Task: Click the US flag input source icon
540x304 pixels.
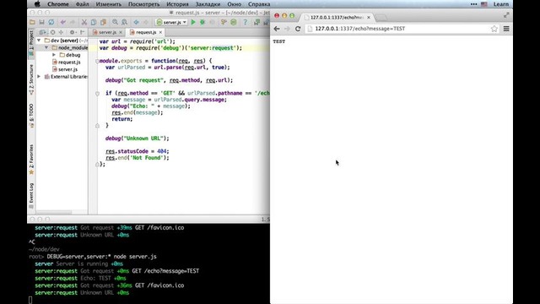Action: pos(483,4)
